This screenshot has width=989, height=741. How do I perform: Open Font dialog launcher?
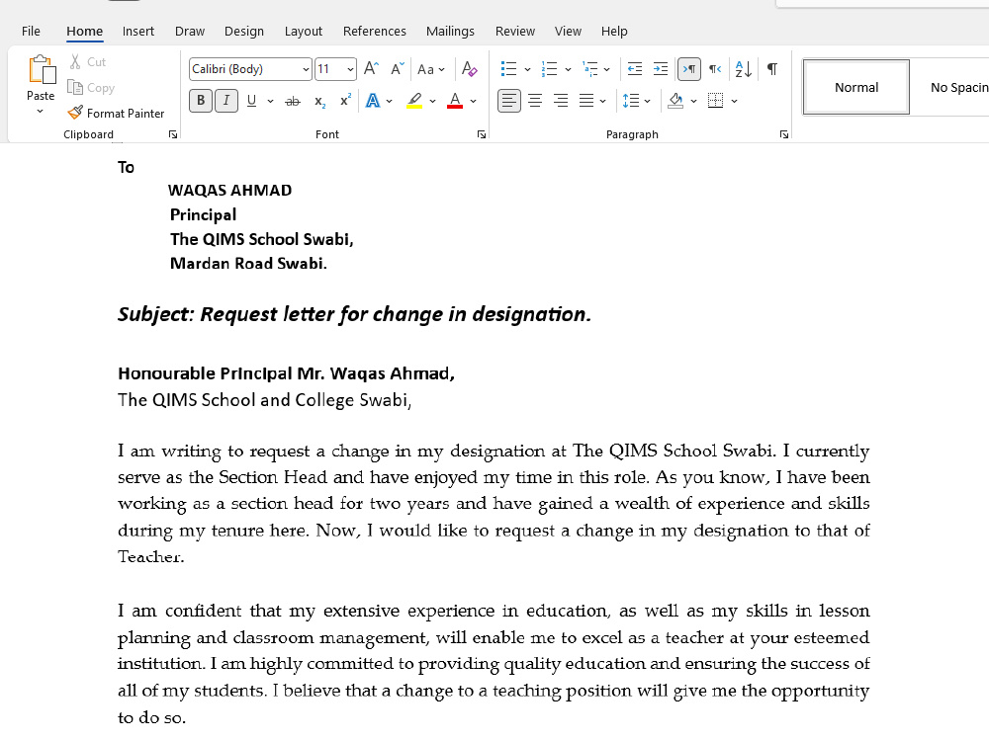(x=482, y=134)
